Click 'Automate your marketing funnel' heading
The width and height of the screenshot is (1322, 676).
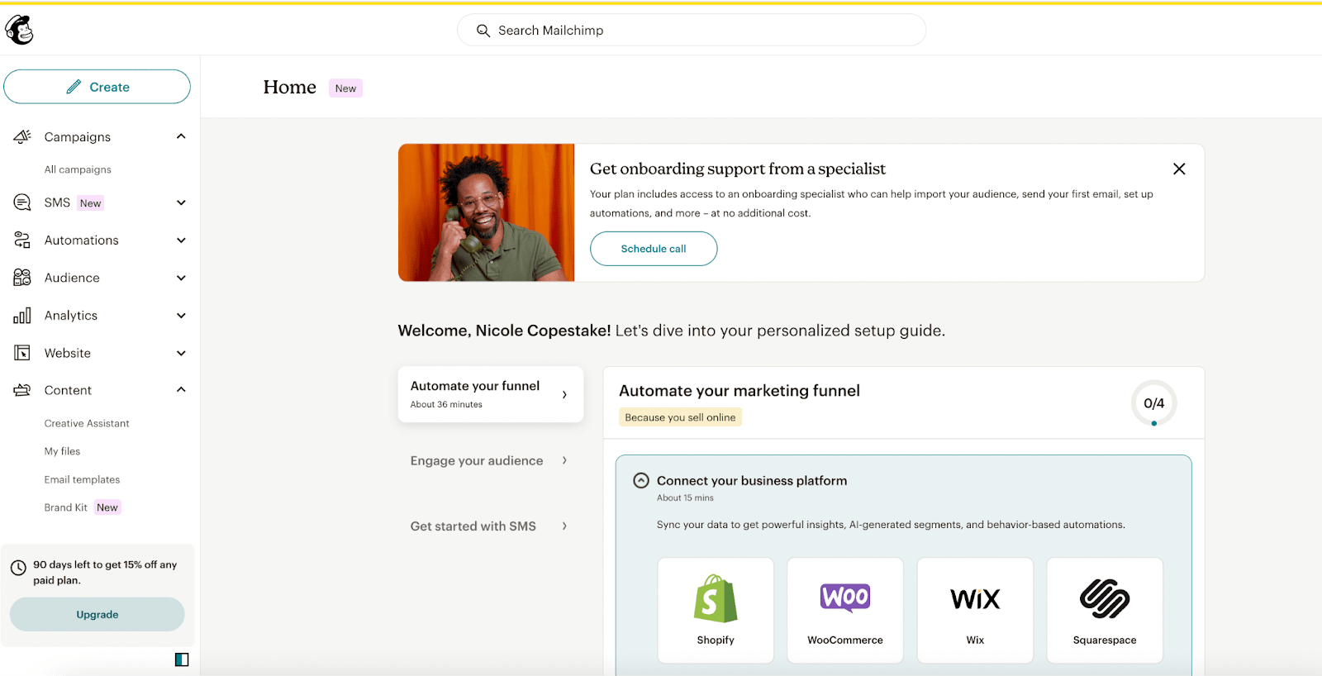739,391
